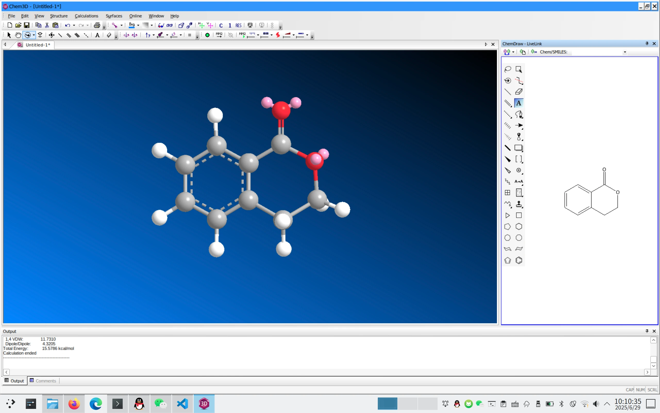This screenshot has height=413, width=660.
Task: Choose the ChemDraw Cyclohexane ring tool
Action: pyautogui.click(x=519, y=226)
